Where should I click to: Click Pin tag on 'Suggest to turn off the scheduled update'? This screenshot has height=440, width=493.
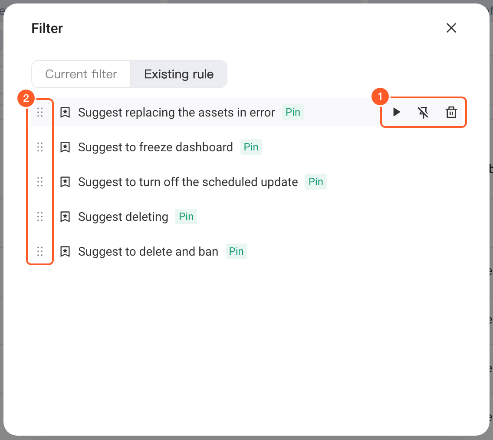point(316,182)
